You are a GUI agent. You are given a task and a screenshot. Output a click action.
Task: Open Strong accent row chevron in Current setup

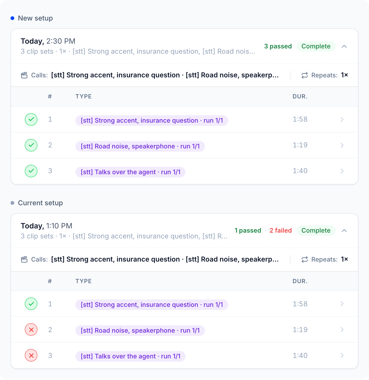(x=342, y=304)
